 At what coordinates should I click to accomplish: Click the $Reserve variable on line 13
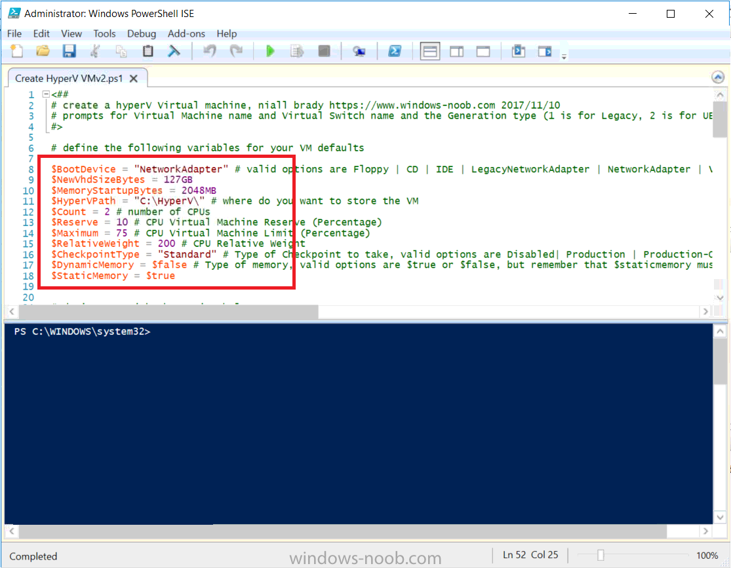click(x=75, y=222)
